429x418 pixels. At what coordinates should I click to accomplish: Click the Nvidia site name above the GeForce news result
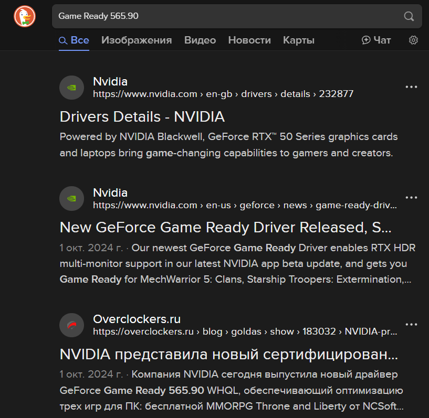pyautogui.click(x=110, y=193)
